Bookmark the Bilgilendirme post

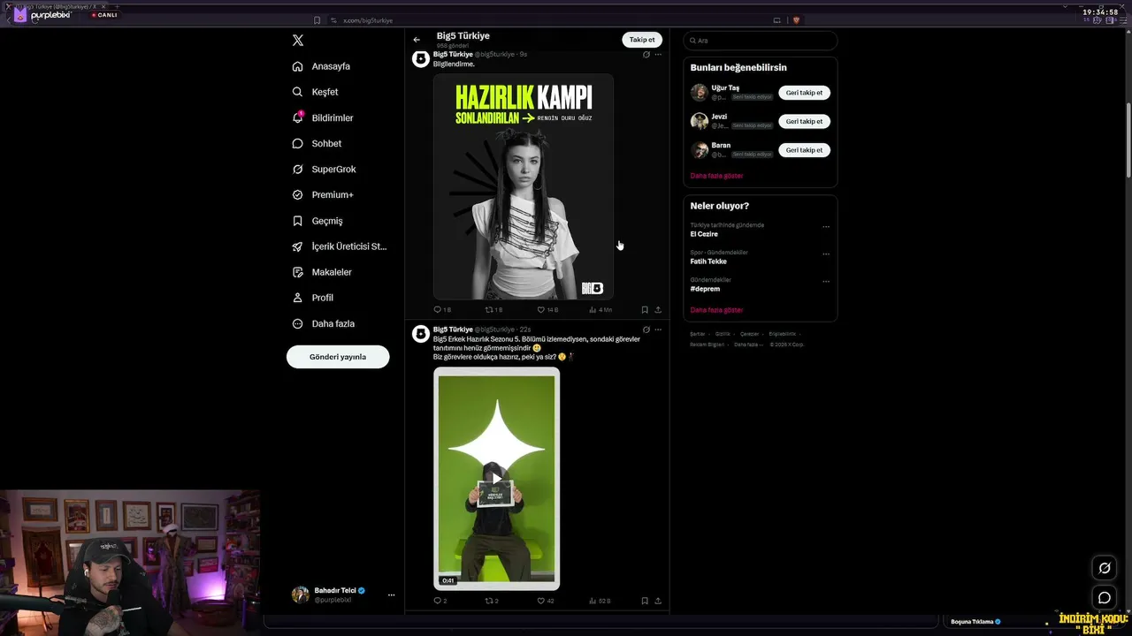click(645, 310)
